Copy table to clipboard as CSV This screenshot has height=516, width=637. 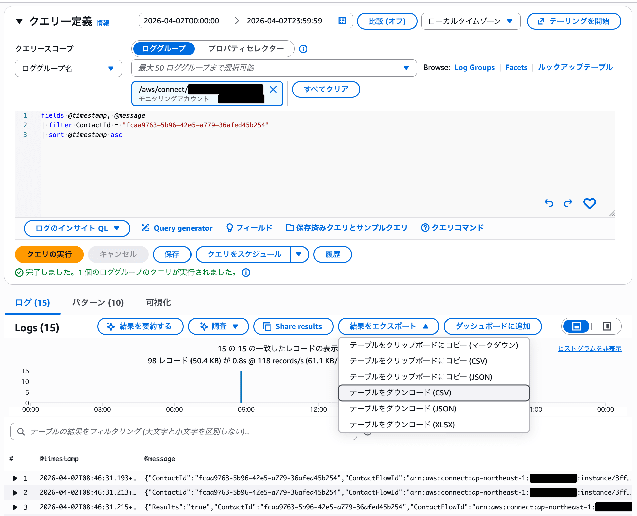pos(434,361)
